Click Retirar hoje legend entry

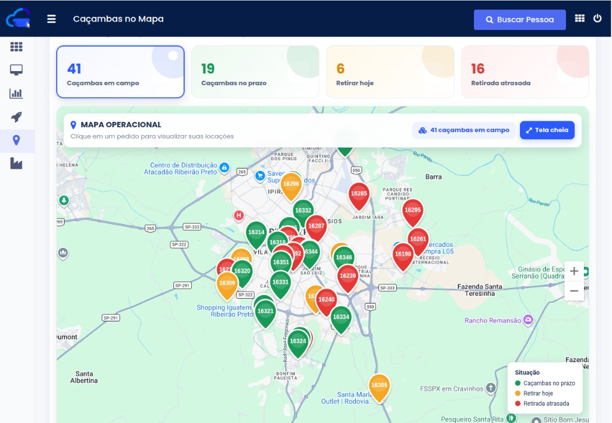point(534,393)
